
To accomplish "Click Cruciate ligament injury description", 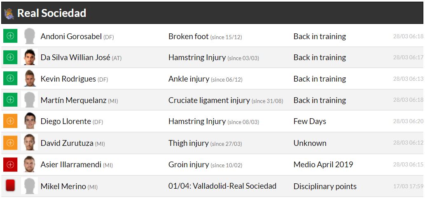I will click(x=209, y=100).
